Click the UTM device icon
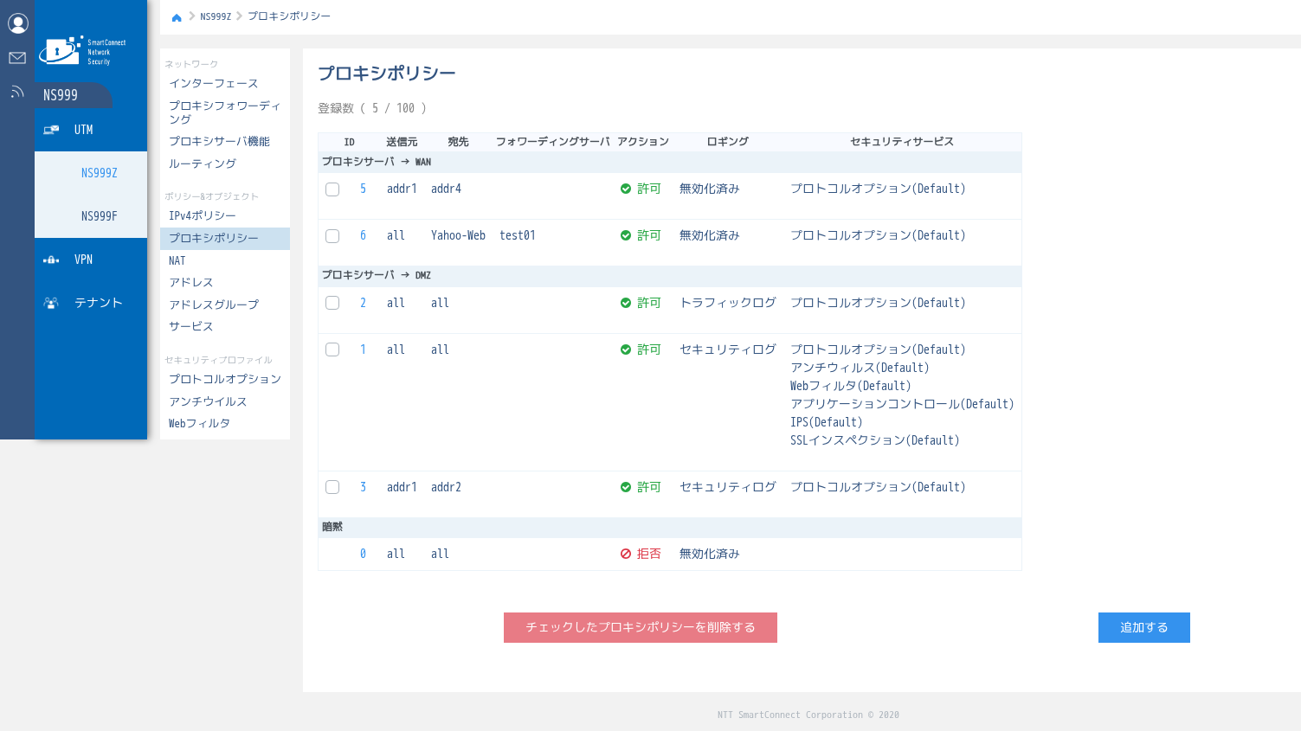The height and width of the screenshot is (731, 1301). click(51, 130)
